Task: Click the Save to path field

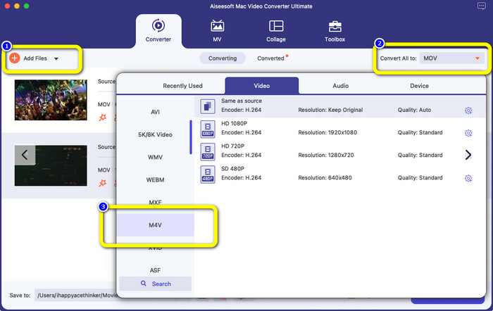Action: point(77,296)
